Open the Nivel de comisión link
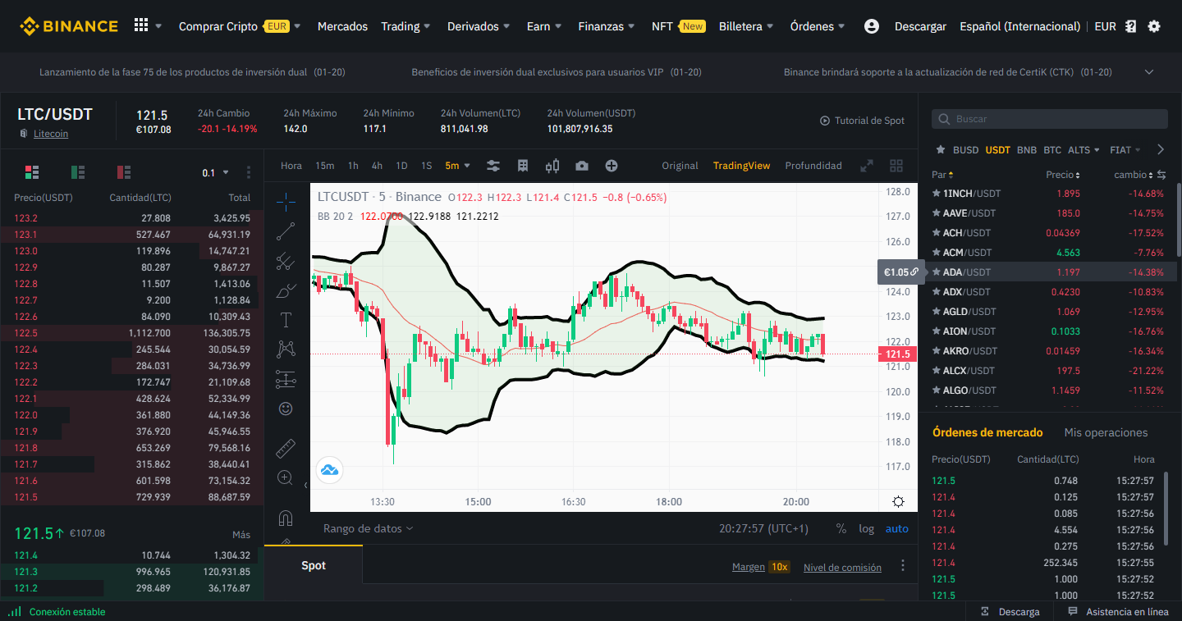 click(842, 568)
